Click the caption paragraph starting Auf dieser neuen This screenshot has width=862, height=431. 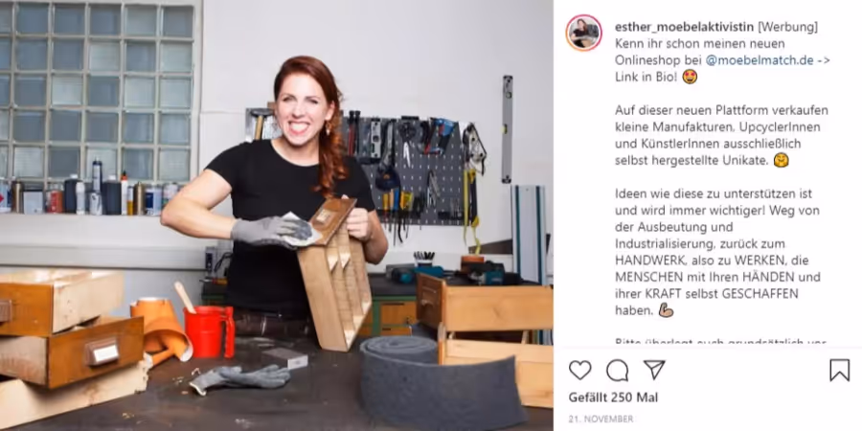click(x=721, y=135)
